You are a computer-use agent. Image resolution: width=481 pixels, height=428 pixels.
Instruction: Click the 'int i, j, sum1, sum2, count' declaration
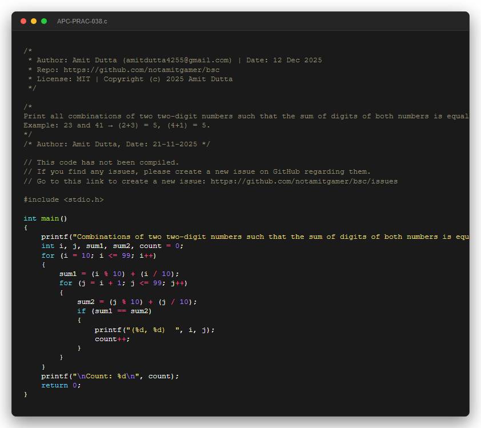pyautogui.click(x=113, y=246)
